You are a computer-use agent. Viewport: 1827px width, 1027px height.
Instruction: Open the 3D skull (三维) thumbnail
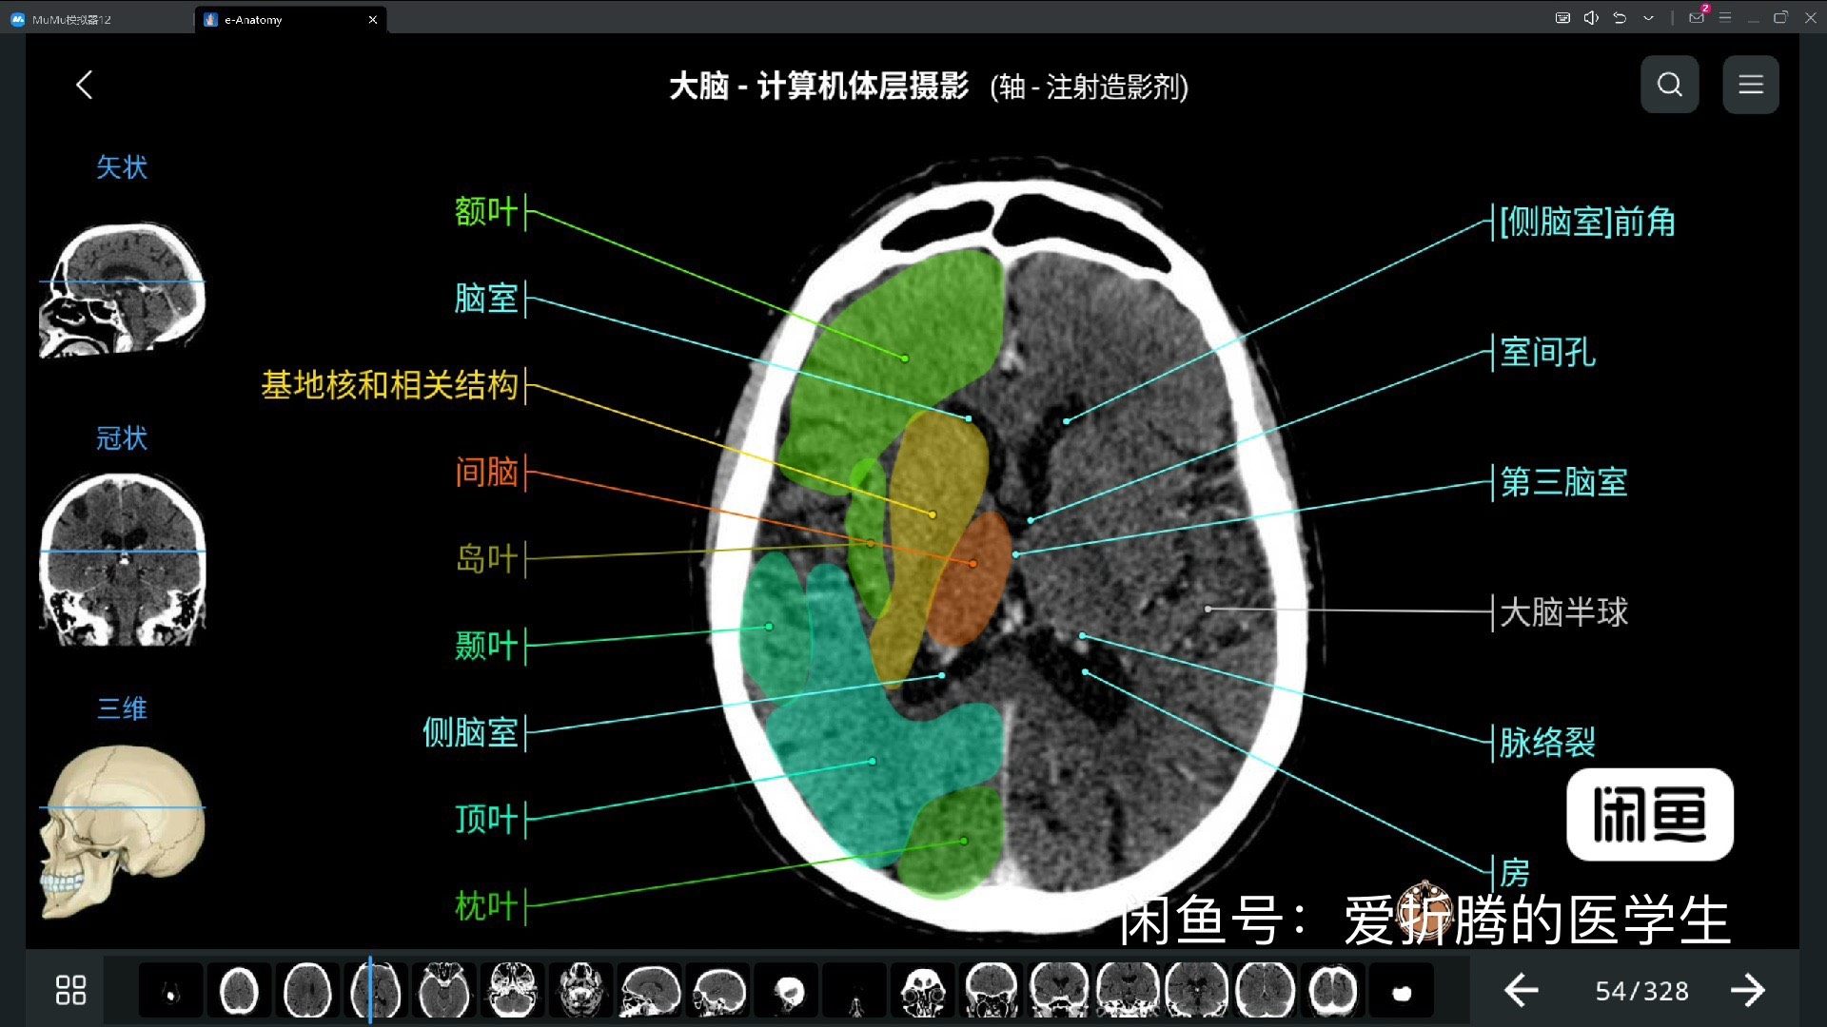tap(122, 830)
